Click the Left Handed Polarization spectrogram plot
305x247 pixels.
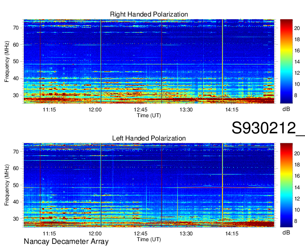click(x=149, y=185)
